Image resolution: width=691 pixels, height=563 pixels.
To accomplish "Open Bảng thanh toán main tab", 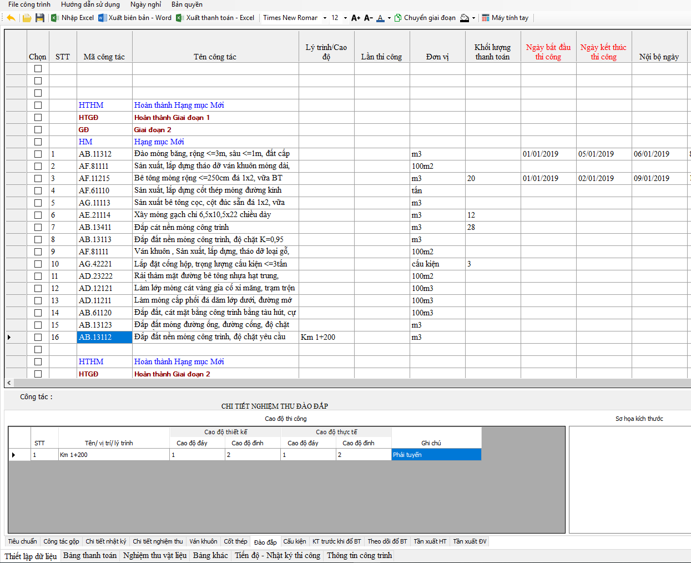I will pyautogui.click(x=90, y=555).
